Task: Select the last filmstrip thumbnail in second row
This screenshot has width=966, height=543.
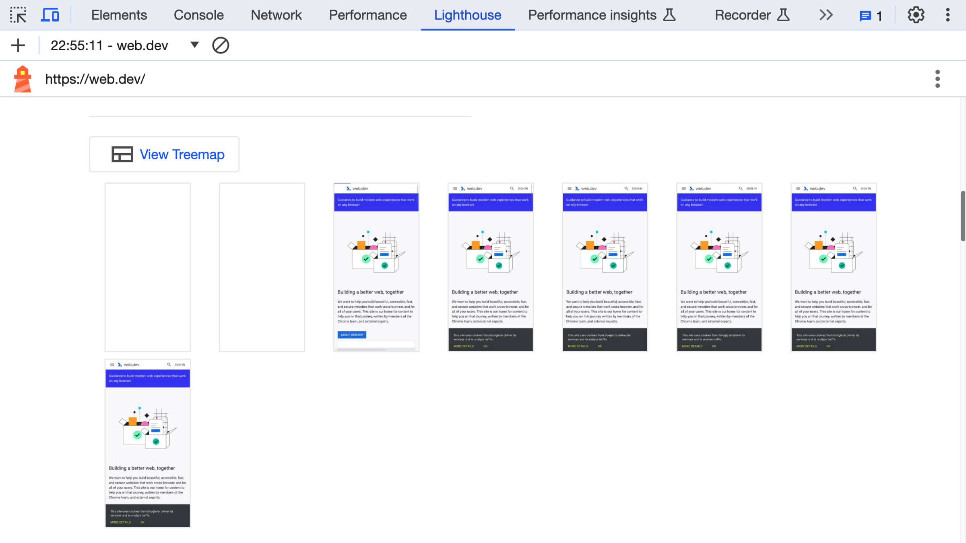Action: (x=148, y=443)
